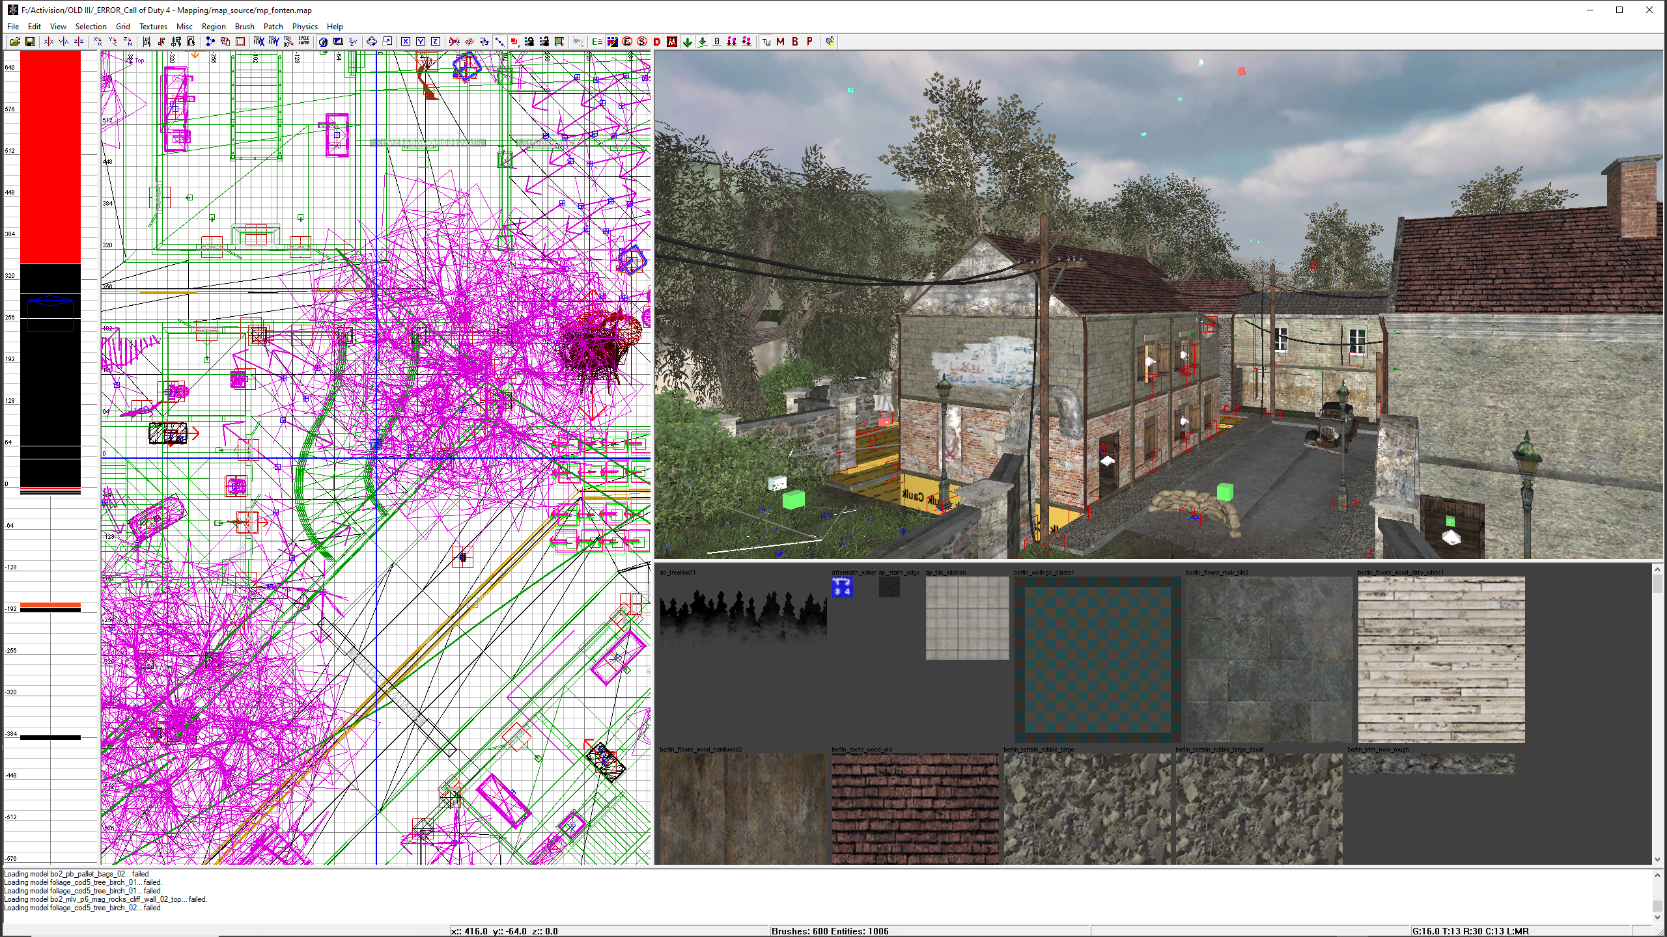Cycle the XY/Z view orientation icon
Screen dimensions: 1667x937
click(x=353, y=42)
